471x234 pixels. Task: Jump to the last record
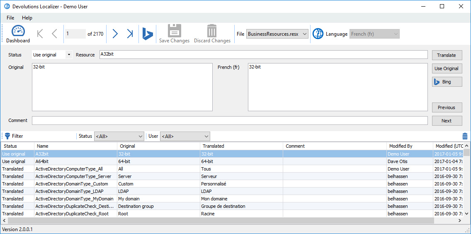point(130,34)
